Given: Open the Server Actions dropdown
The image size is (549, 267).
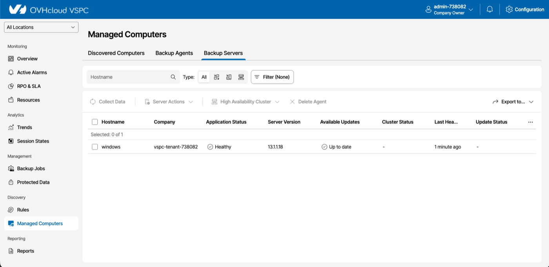Looking at the screenshot, I should tap(169, 102).
